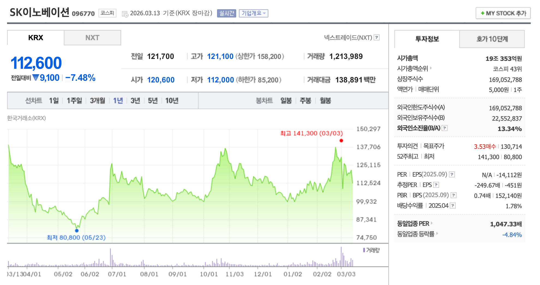The width and height of the screenshot is (540, 285).
Task: Click the 코스피 market badge
Action: tap(107, 13)
